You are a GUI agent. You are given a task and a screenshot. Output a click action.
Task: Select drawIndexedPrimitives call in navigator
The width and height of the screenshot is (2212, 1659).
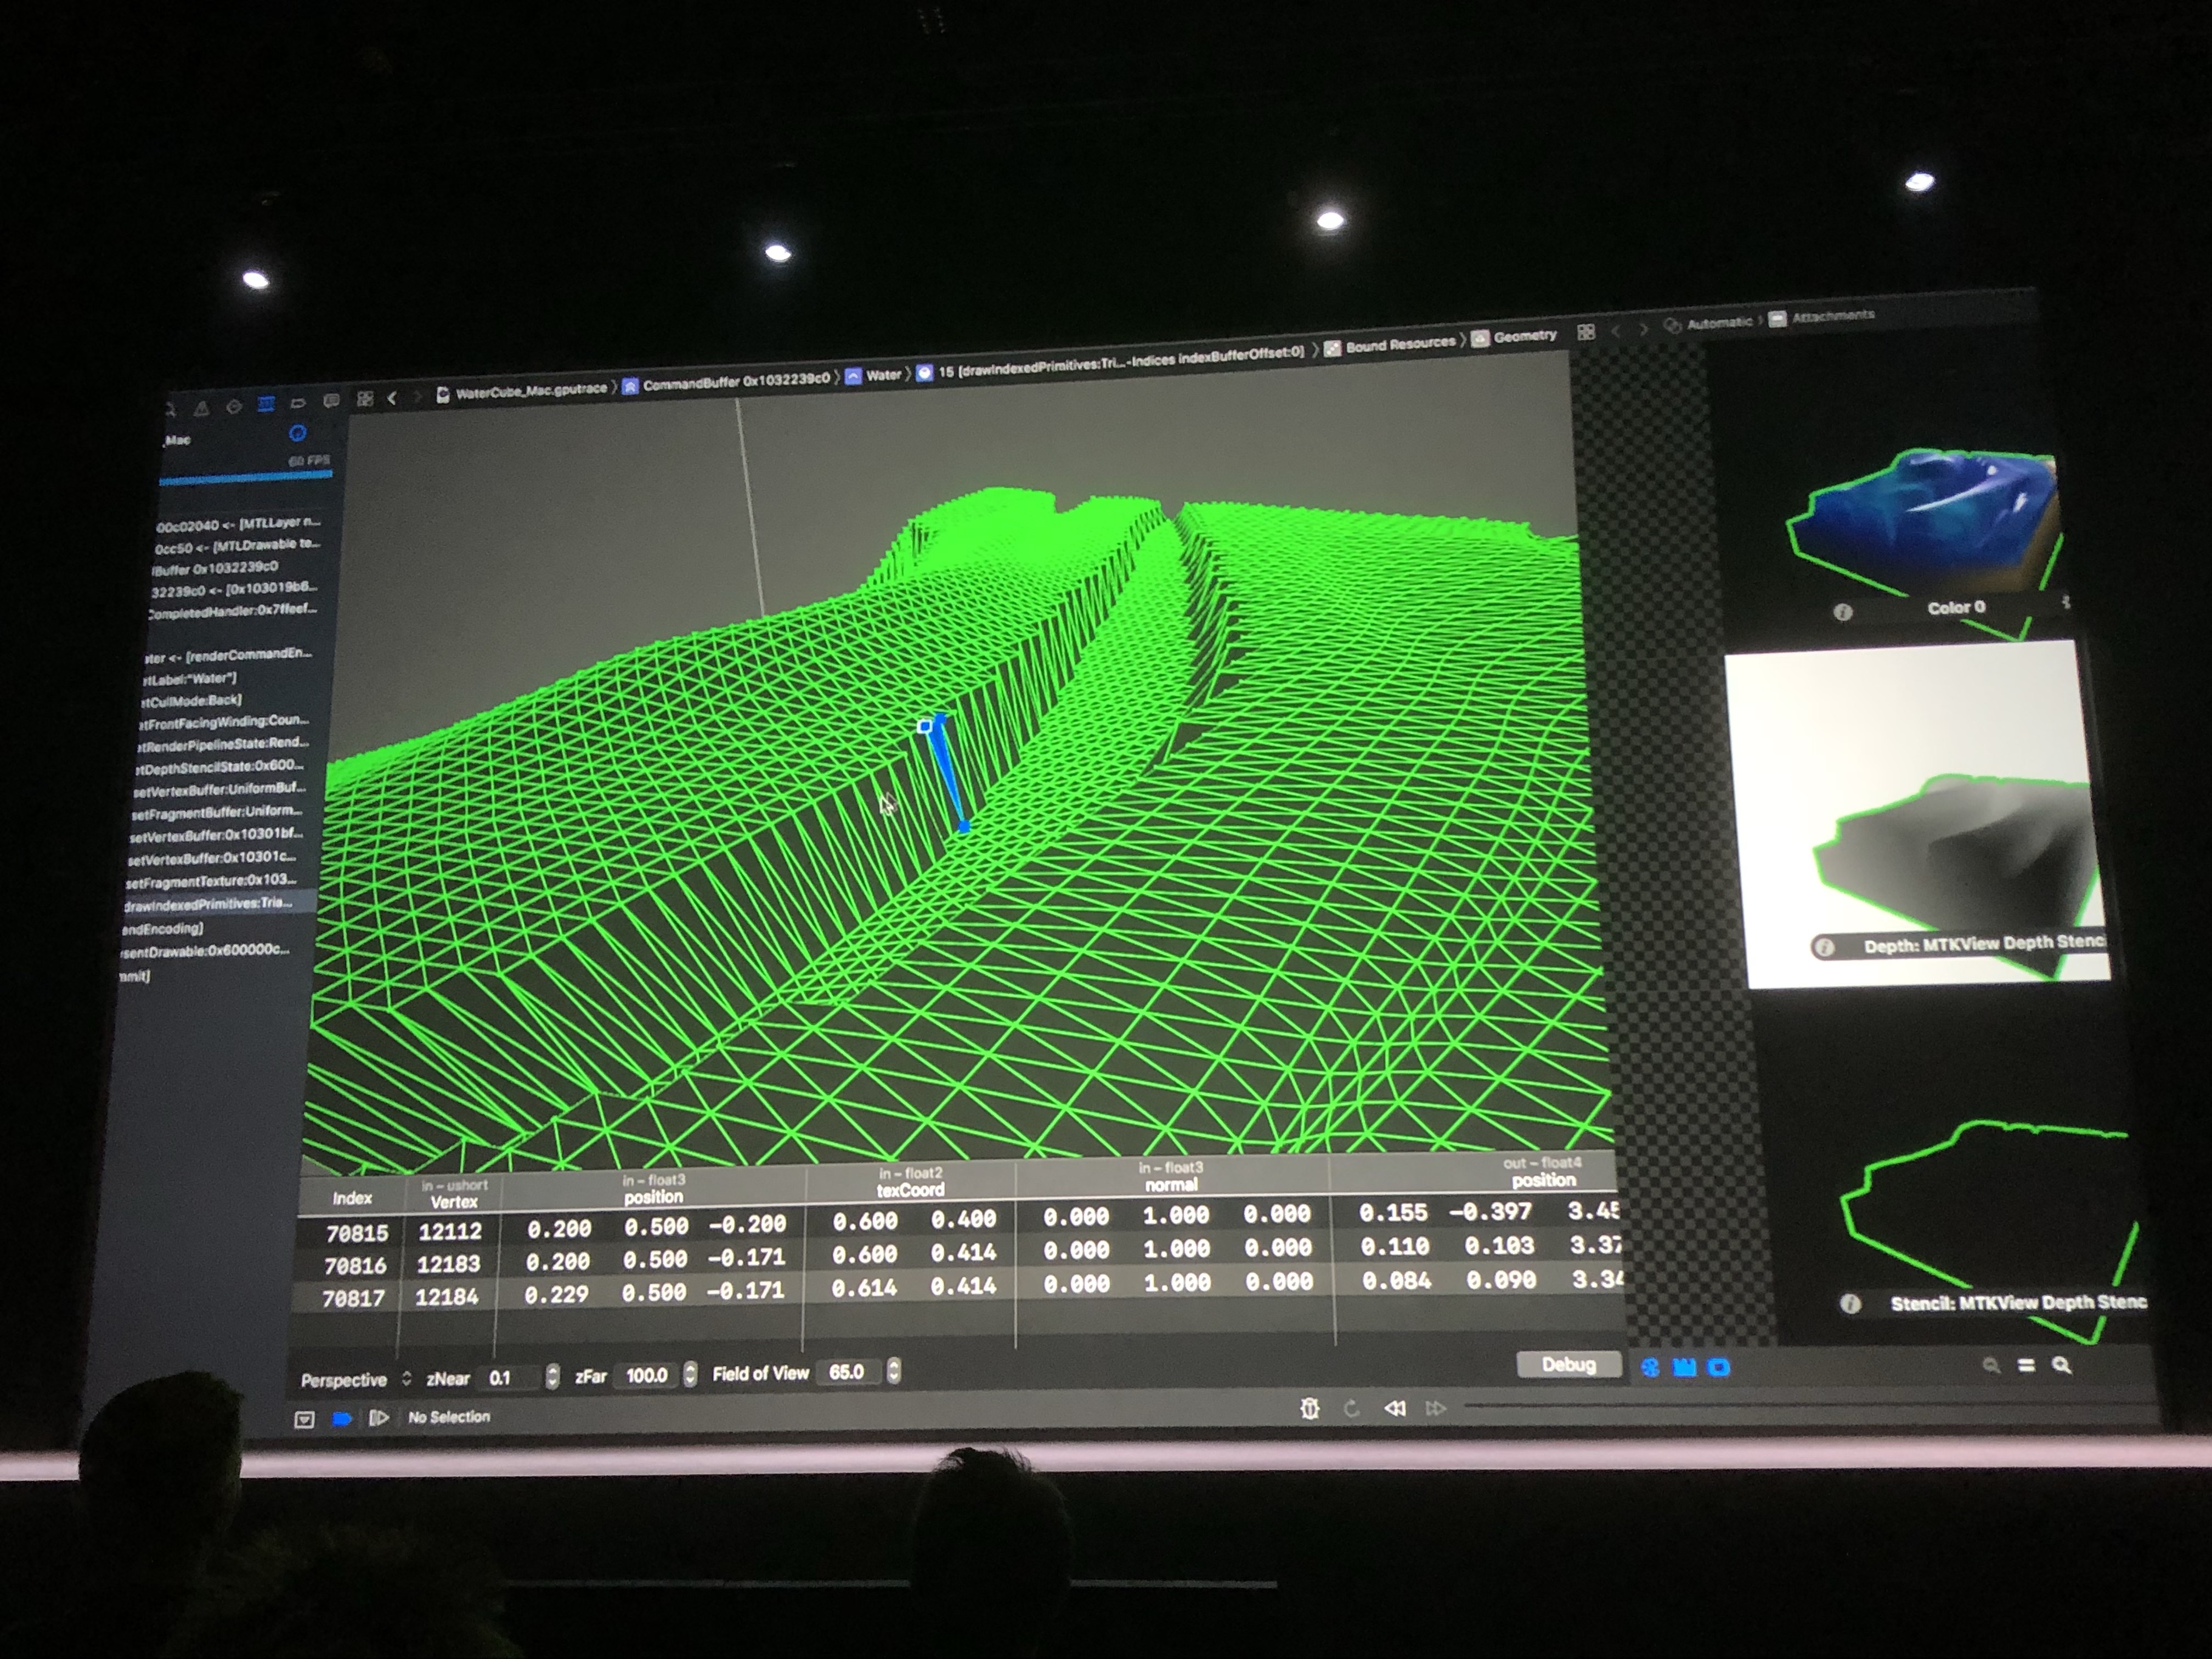(210, 904)
